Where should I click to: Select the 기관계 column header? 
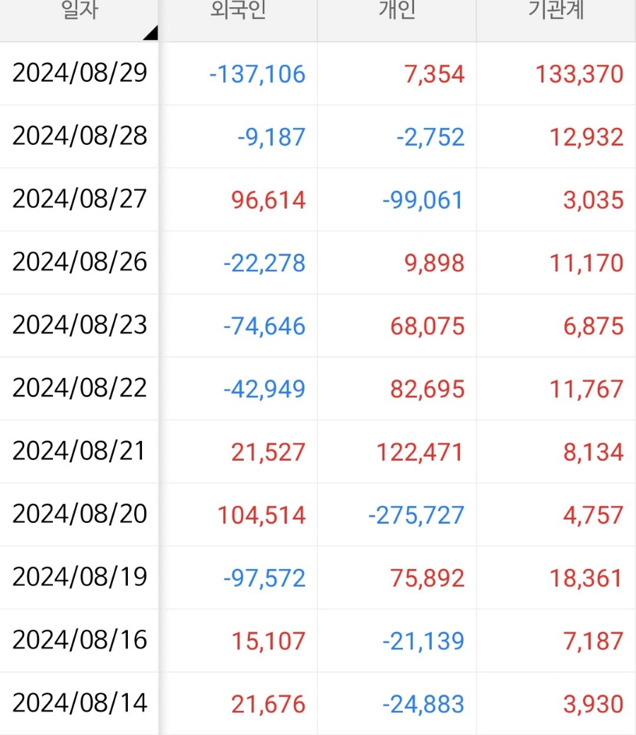pyautogui.click(x=556, y=11)
